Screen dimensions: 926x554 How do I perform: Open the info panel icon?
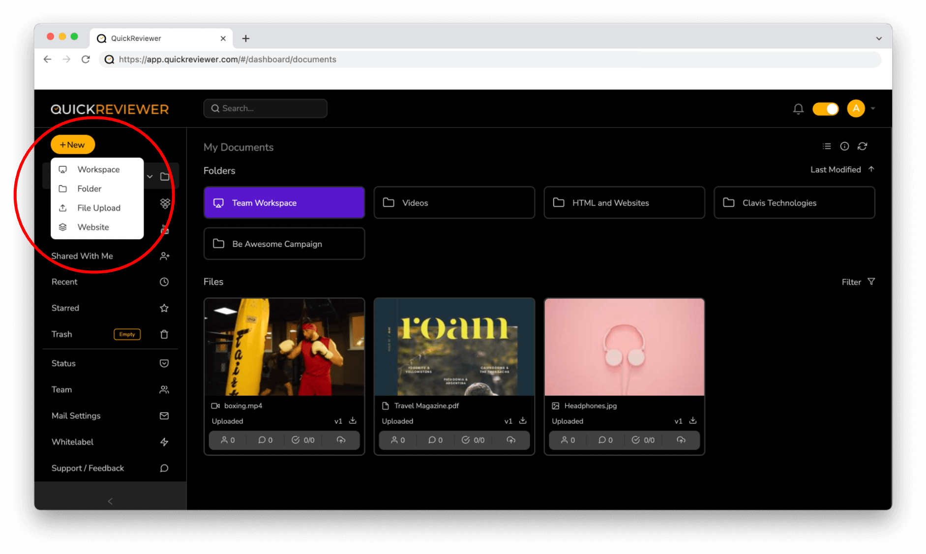(x=844, y=146)
